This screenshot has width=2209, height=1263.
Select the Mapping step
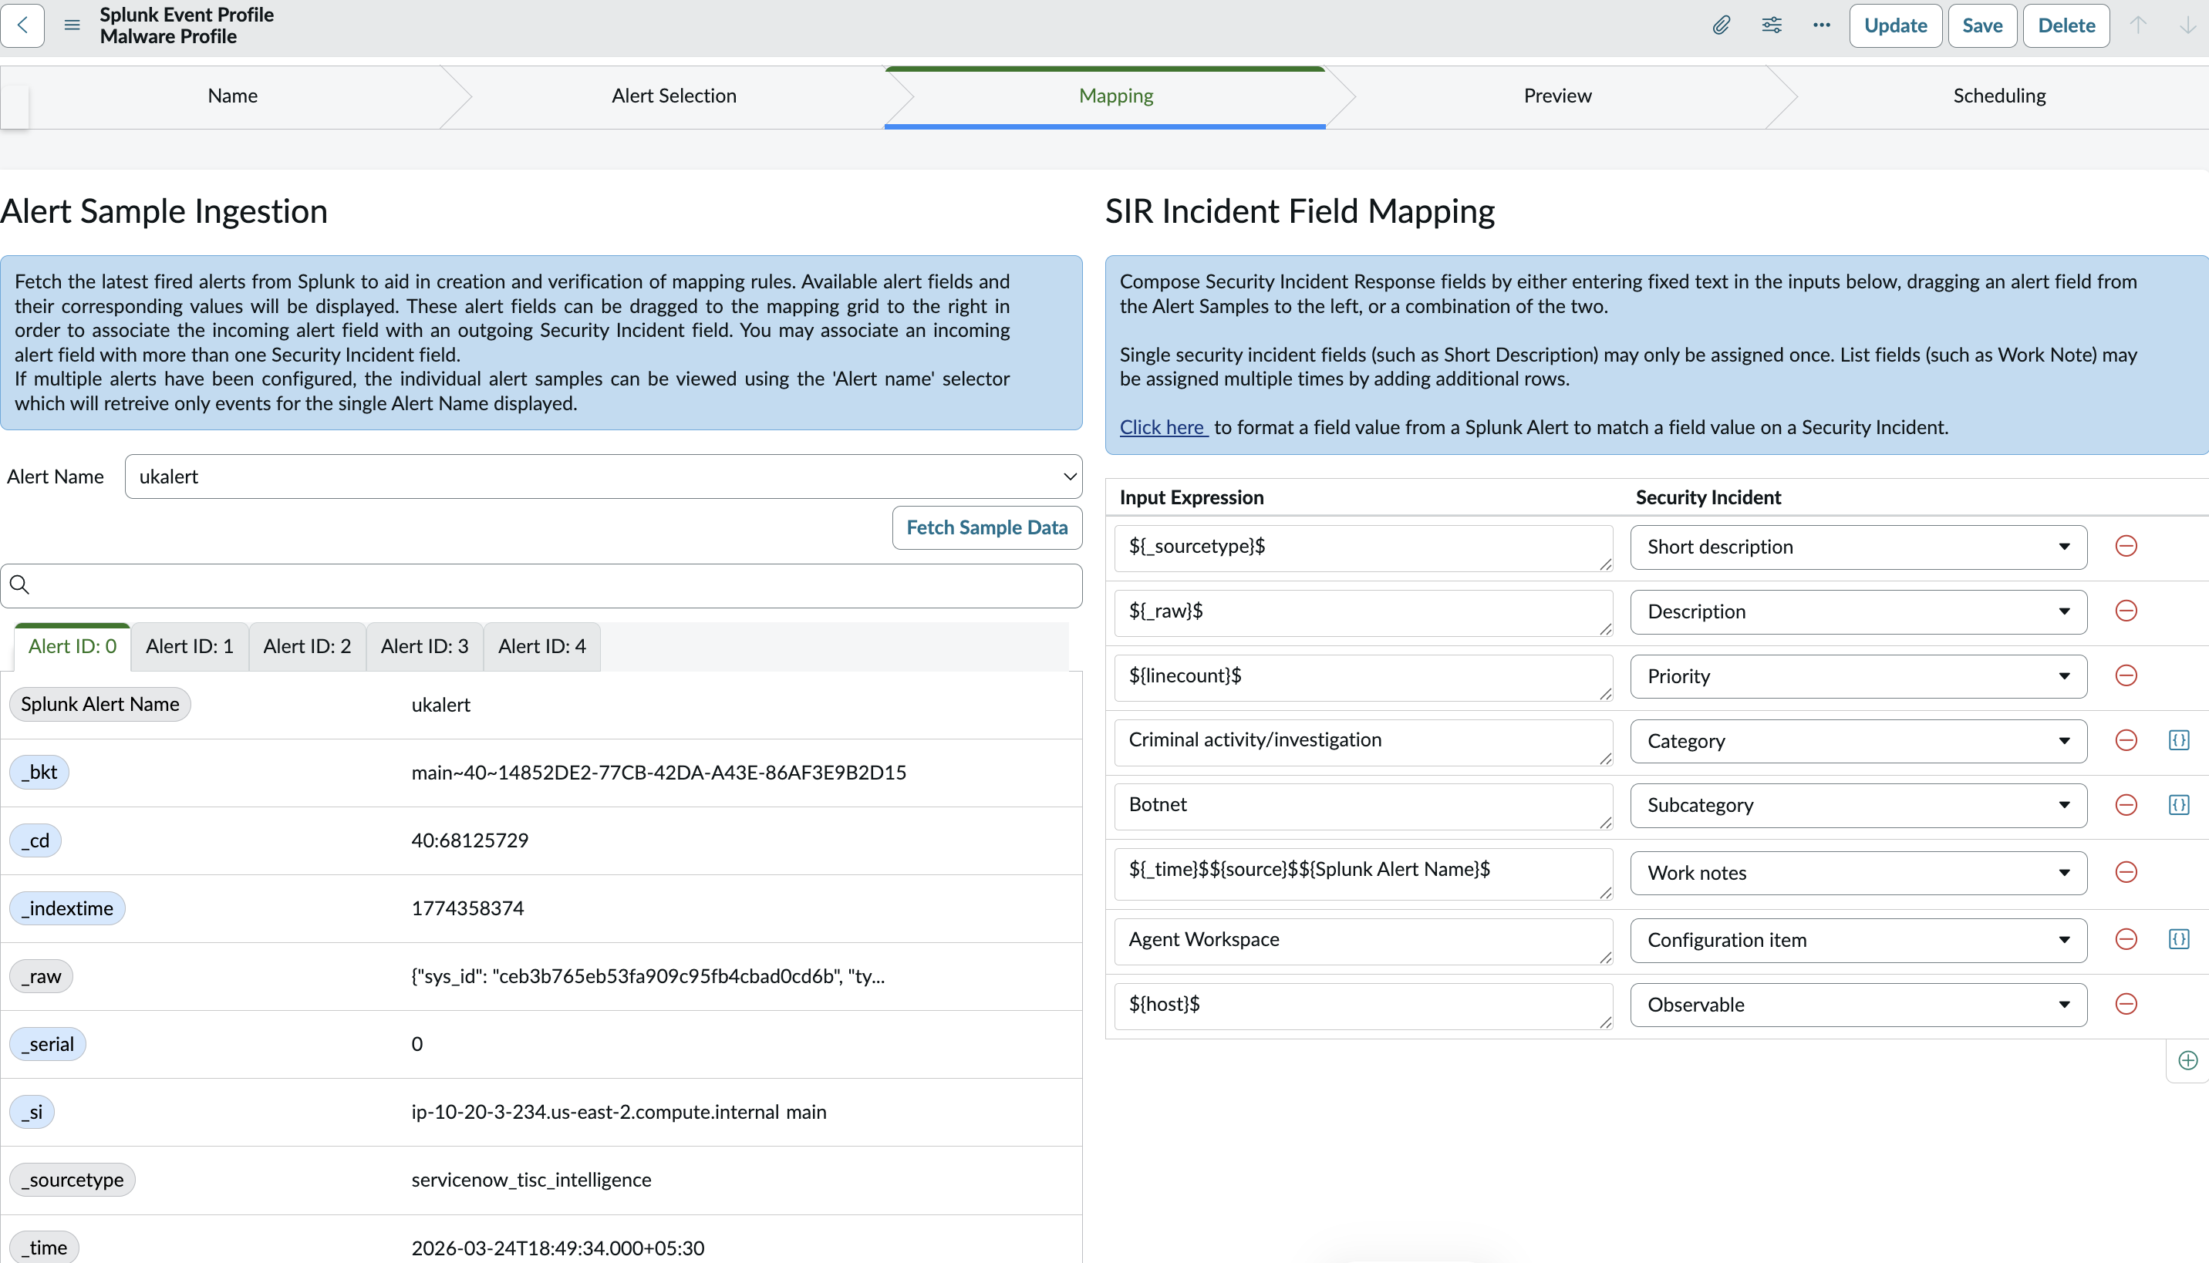tap(1116, 96)
